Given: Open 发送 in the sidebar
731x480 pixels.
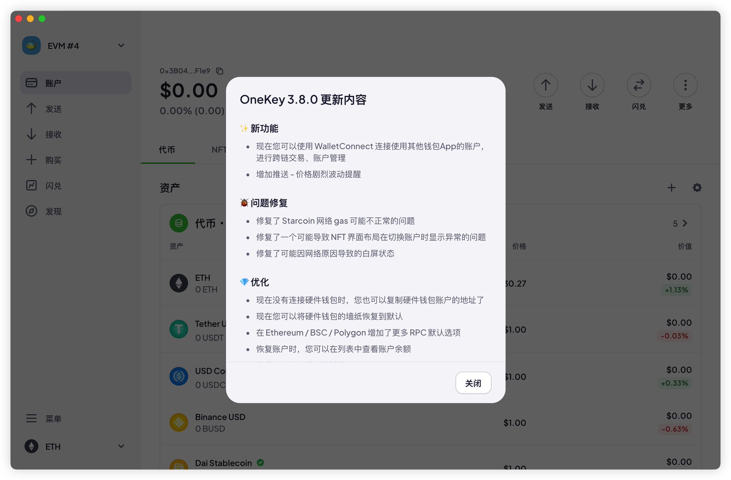Looking at the screenshot, I should pyautogui.click(x=76, y=109).
